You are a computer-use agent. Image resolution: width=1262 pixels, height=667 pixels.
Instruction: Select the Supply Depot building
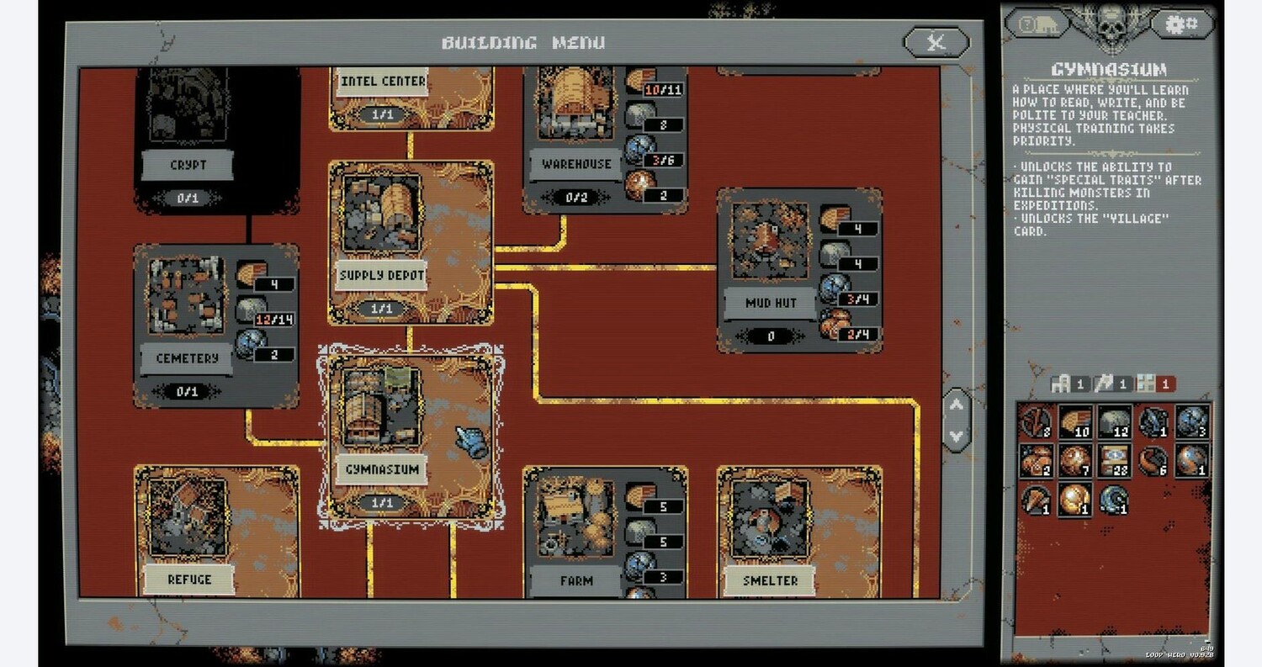[x=410, y=241]
